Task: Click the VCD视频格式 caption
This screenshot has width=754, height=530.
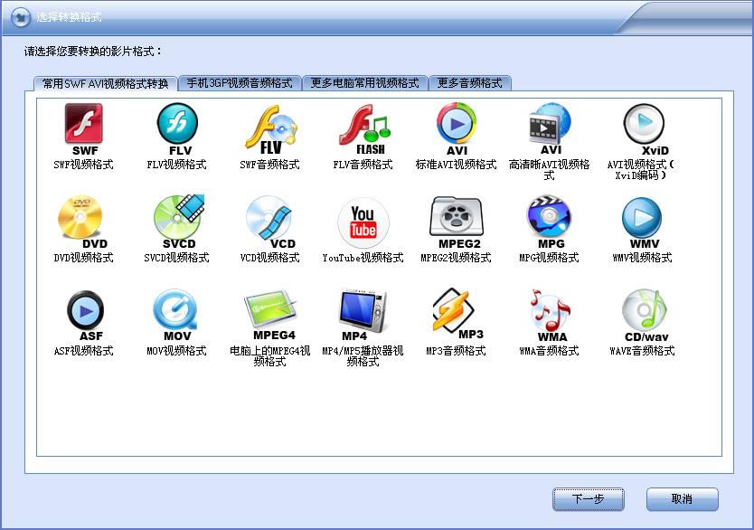Action: (x=269, y=258)
